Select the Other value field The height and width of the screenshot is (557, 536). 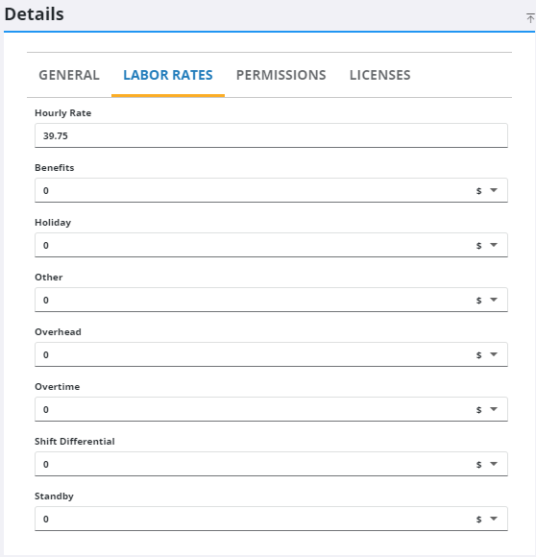click(x=254, y=300)
